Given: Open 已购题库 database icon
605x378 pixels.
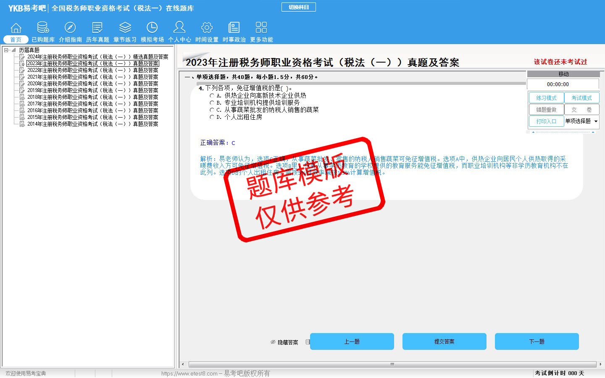Looking at the screenshot, I should [x=43, y=28].
